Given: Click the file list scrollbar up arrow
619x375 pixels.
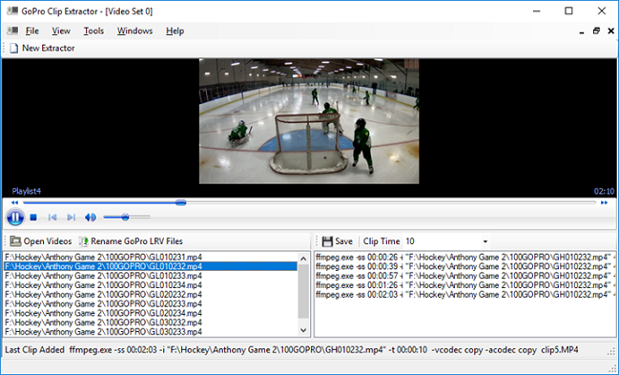Looking at the screenshot, I should [x=303, y=259].
